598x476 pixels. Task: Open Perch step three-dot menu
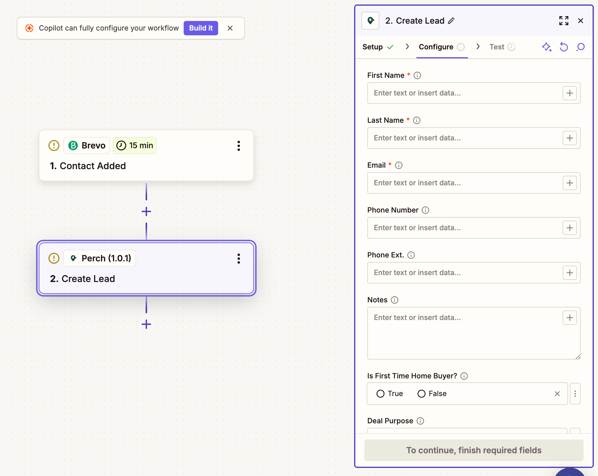[238, 259]
